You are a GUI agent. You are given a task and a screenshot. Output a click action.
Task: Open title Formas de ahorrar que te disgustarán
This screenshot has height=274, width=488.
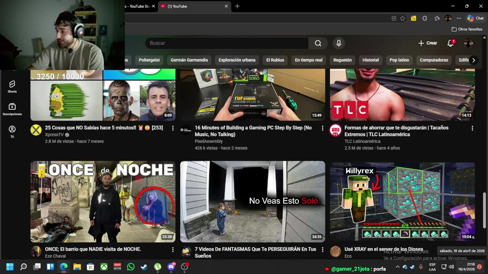click(396, 131)
